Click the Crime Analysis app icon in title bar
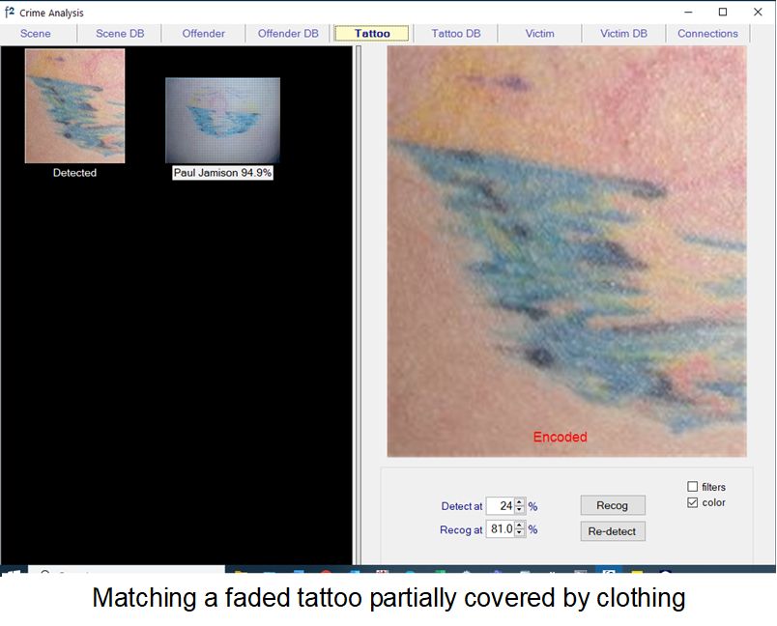This screenshot has height=626, width=777. coord(10,12)
